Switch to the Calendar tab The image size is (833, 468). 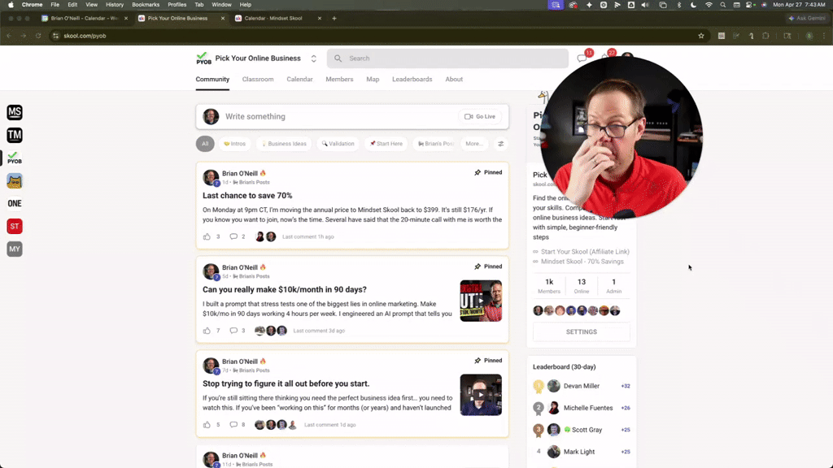pyautogui.click(x=299, y=79)
